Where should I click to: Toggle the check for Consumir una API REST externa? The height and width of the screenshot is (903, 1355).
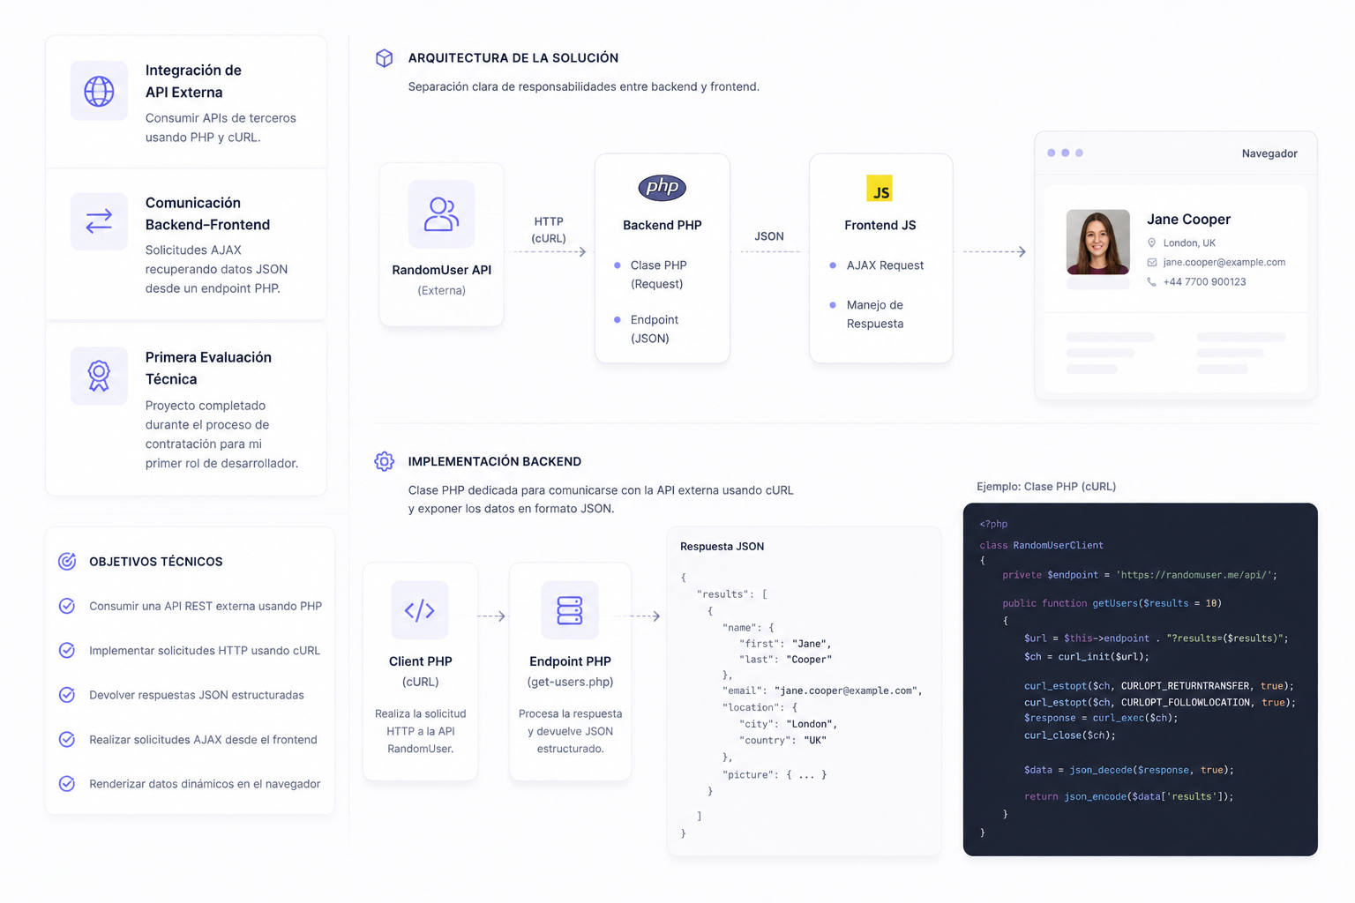[67, 606]
